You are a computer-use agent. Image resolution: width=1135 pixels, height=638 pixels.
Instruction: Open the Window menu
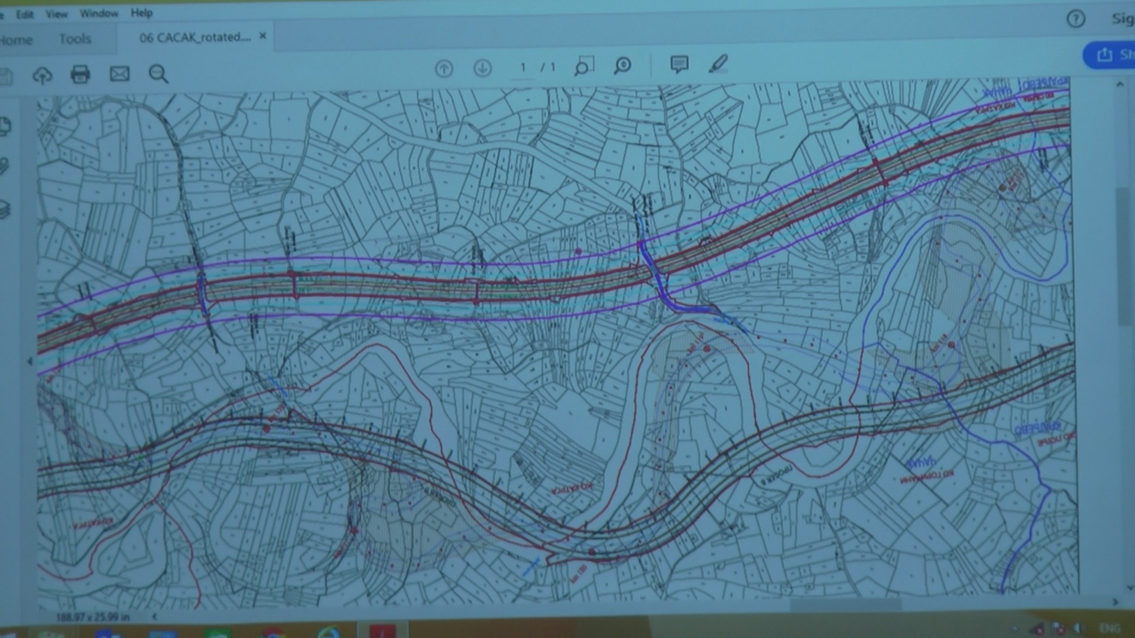click(x=99, y=13)
